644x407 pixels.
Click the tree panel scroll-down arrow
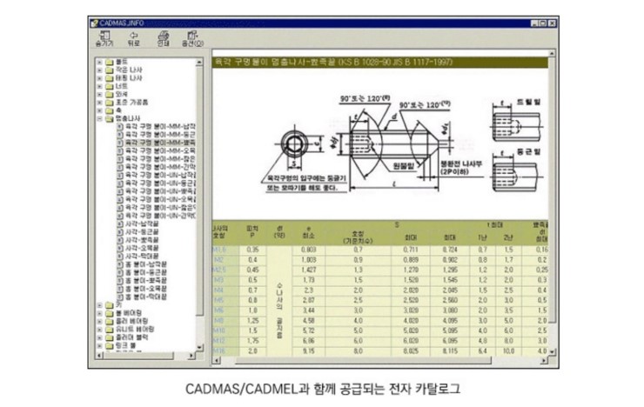[199, 348]
